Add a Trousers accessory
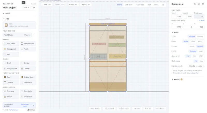Viewport: 207px width, 113px height. [11, 91]
